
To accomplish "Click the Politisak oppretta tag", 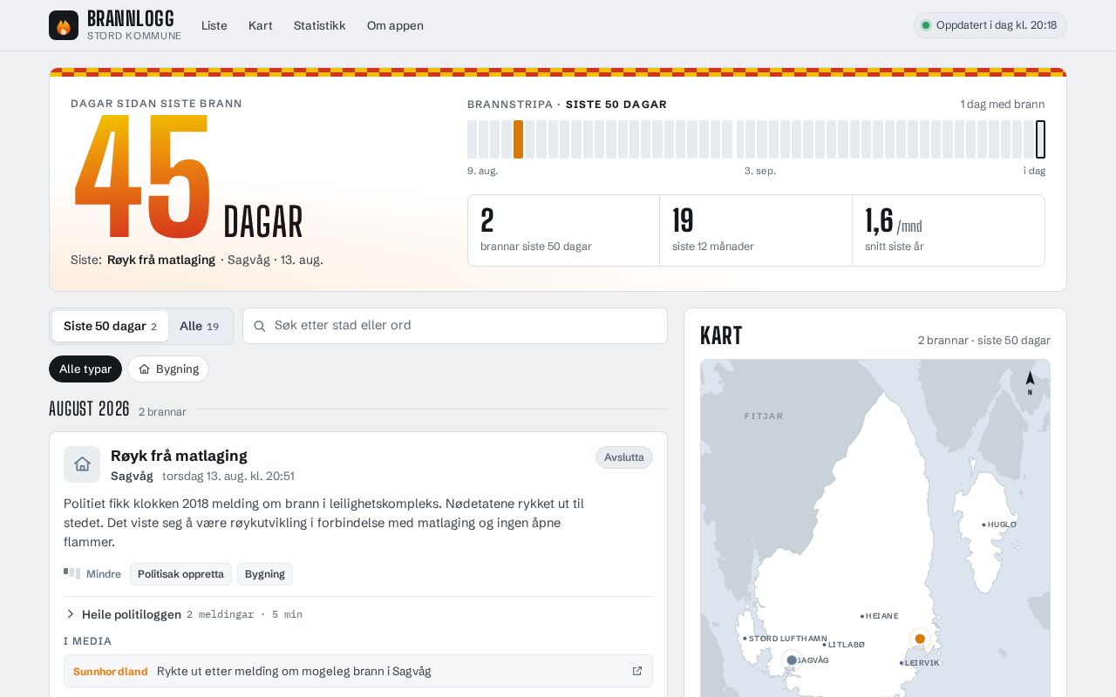I will 180,574.
